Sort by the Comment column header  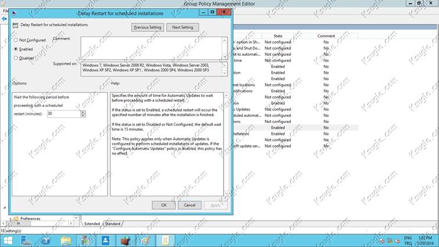pyautogui.click(x=326, y=36)
